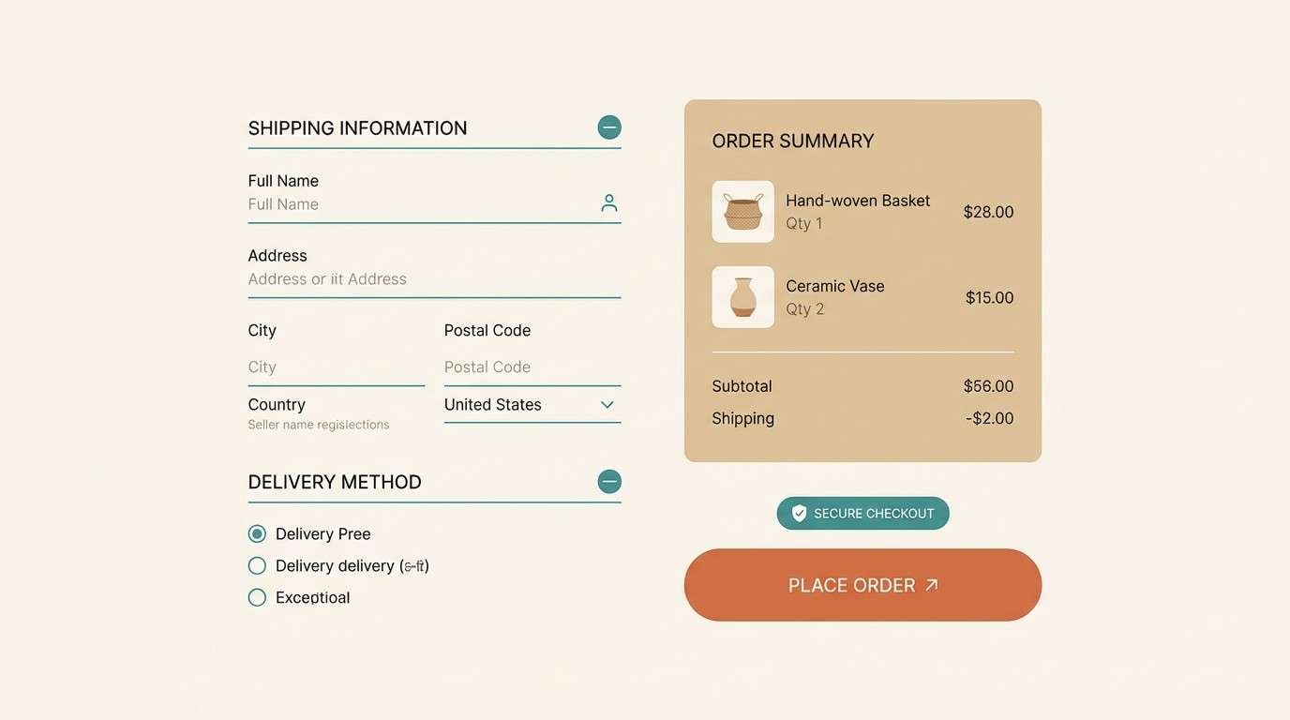Choose the Delivery delivery shipping option
This screenshot has width=1290, height=720.
257,564
